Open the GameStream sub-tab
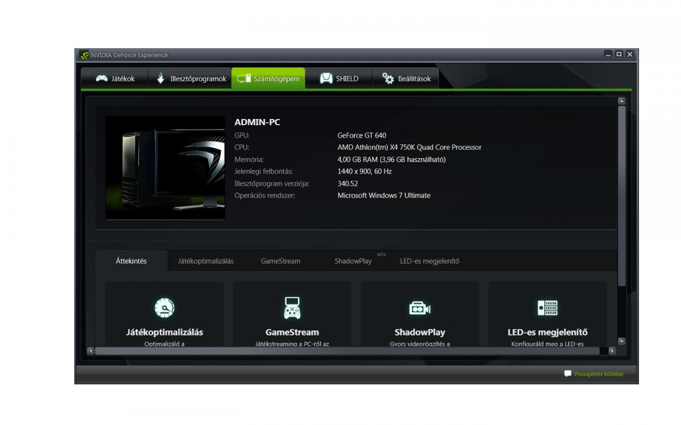This screenshot has height=425, width=681. point(280,261)
